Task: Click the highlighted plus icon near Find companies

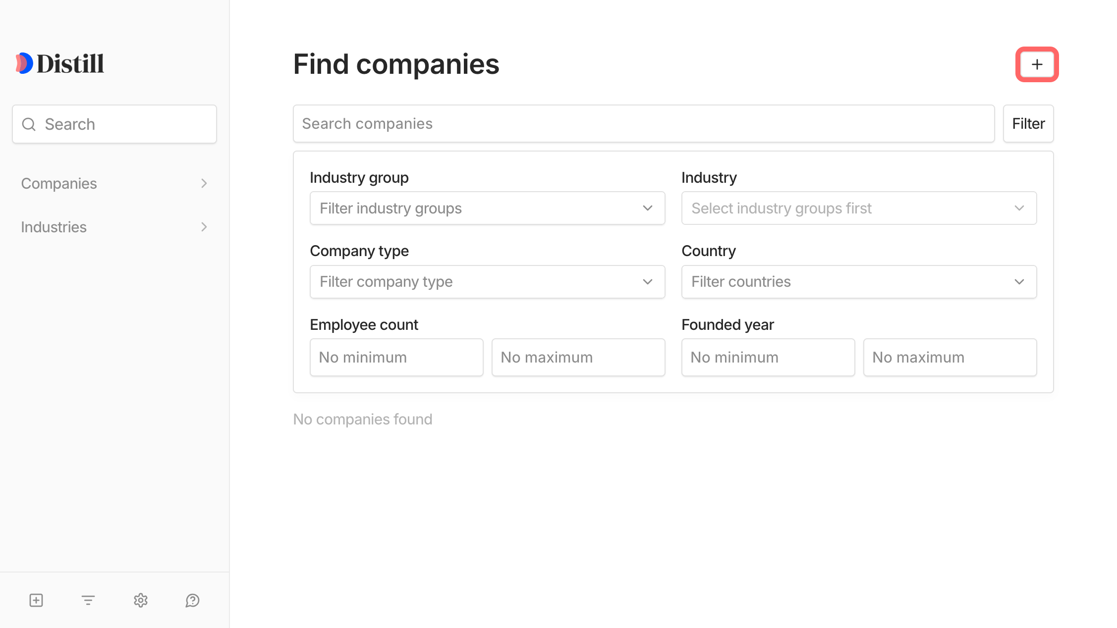Action: tap(1037, 64)
